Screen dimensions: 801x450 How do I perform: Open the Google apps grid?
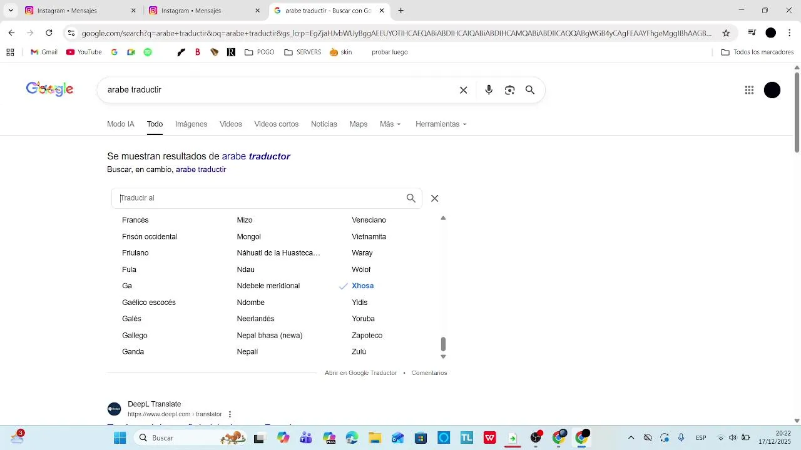click(749, 90)
